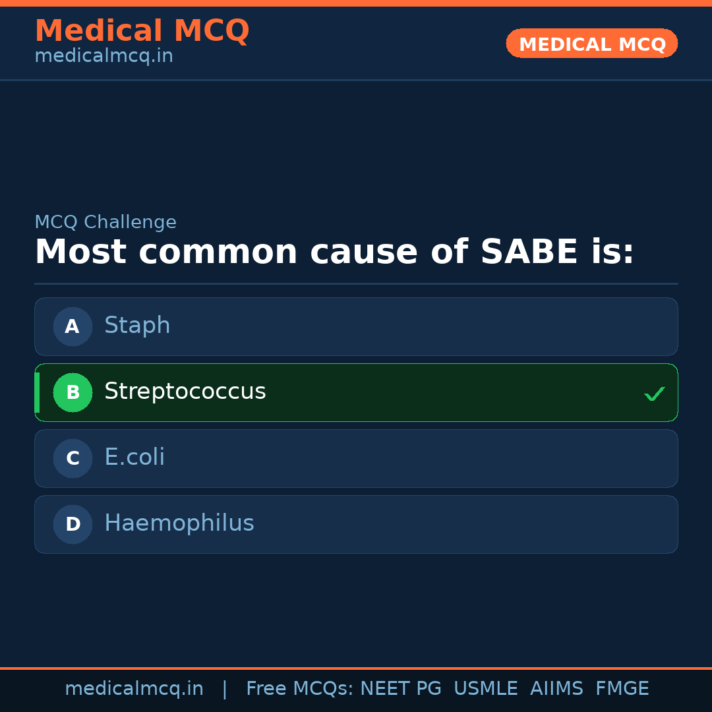The width and height of the screenshot is (712, 712).
Task: Click the green bar beside Streptococcus
Action: coord(37,392)
